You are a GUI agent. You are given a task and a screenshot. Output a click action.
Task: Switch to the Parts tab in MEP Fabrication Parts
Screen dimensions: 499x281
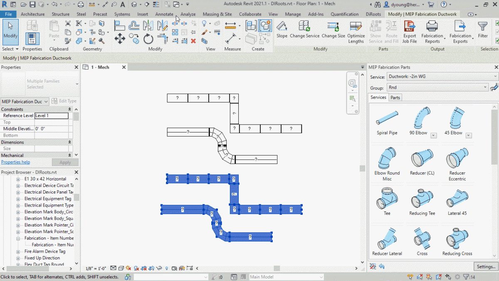click(395, 97)
